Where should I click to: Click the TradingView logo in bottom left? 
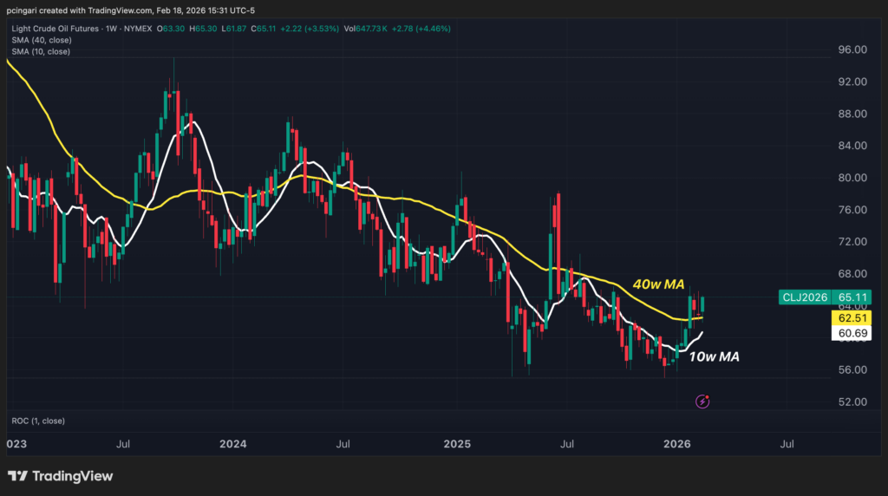click(60, 476)
